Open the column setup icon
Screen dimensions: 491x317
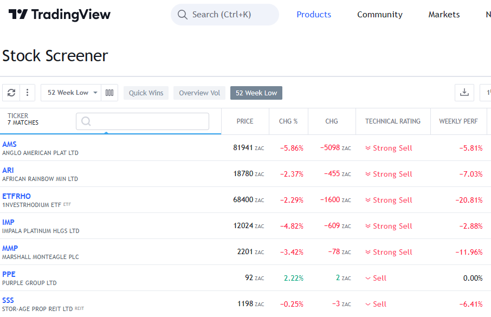[x=109, y=93]
